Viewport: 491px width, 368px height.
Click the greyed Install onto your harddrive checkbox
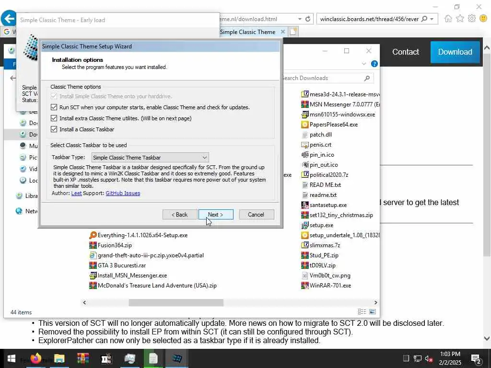(54, 96)
